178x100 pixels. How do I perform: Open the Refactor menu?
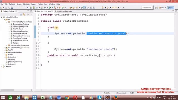pyautogui.click(x=12, y=4)
